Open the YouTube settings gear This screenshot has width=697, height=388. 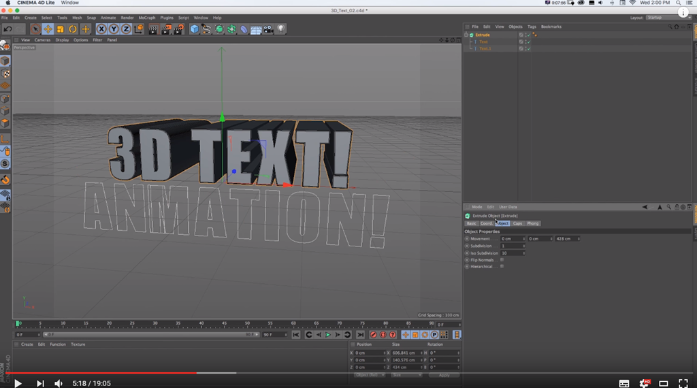click(x=644, y=383)
